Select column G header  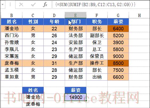118,15
